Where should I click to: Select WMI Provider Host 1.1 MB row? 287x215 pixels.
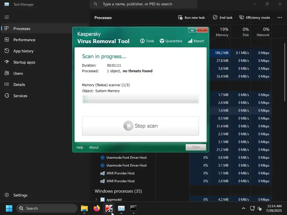click(183, 173)
